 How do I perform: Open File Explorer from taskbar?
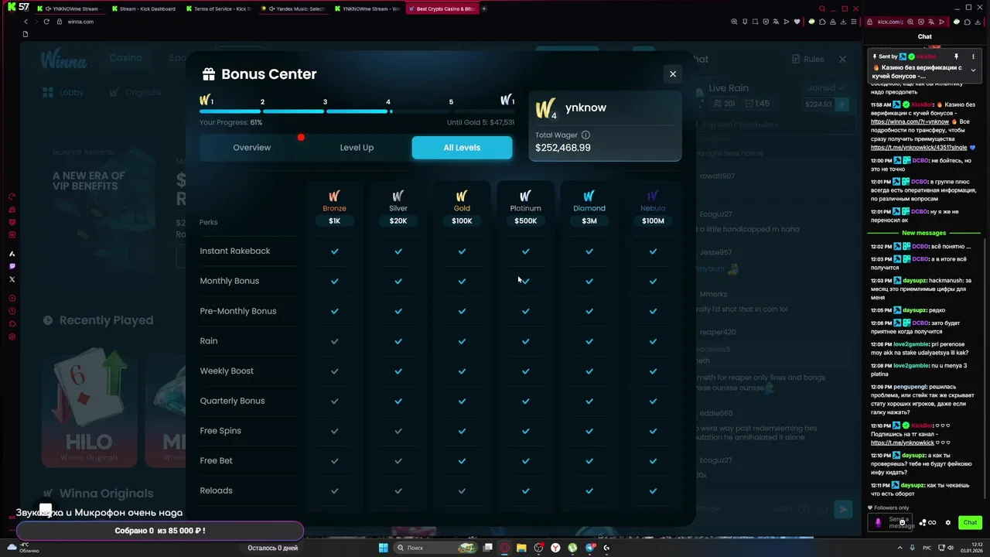(522, 548)
